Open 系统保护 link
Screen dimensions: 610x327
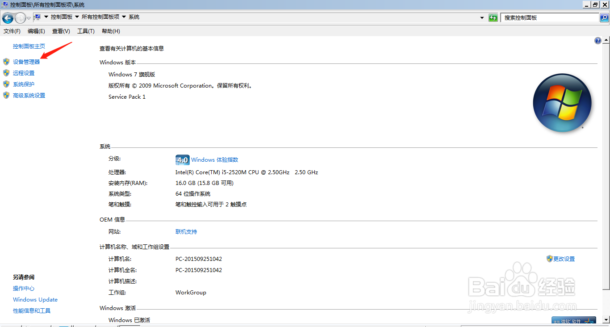pos(24,84)
